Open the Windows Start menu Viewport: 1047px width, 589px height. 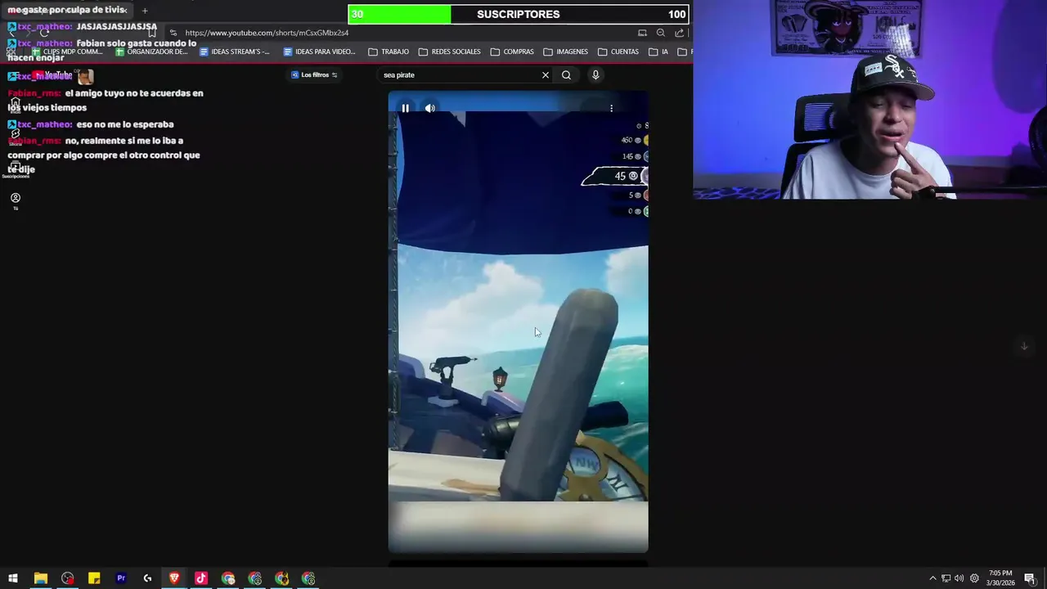13,578
